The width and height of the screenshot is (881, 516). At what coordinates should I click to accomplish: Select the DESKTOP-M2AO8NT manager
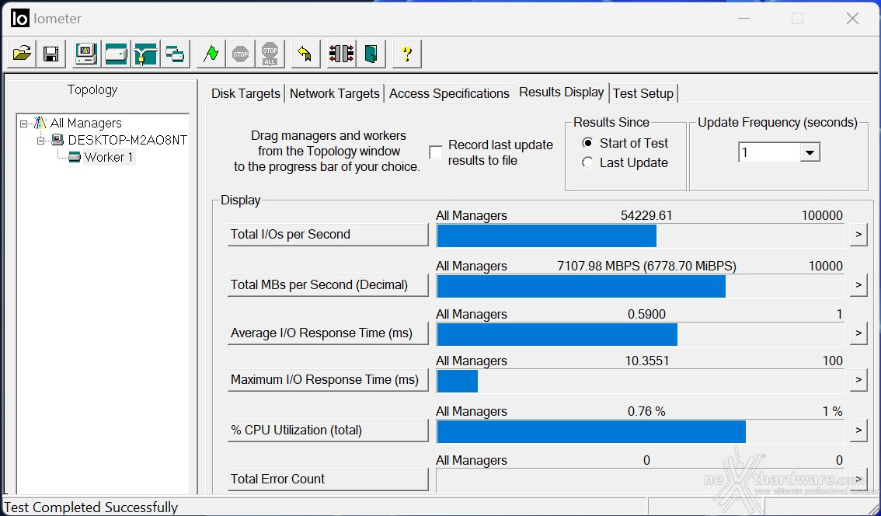pyautogui.click(x=127, y=140)
